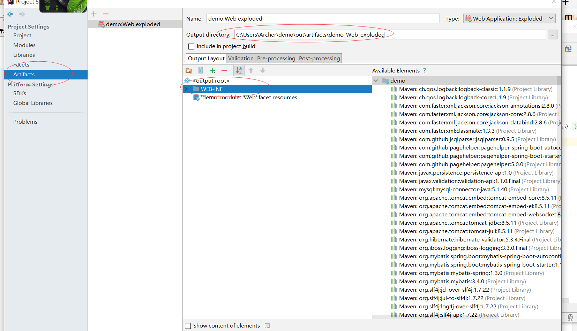The width and height of the screenshot is (577, 331).
Task: Toggle the Sort Alphabetically icon
Action: click(x=239, y=70)
